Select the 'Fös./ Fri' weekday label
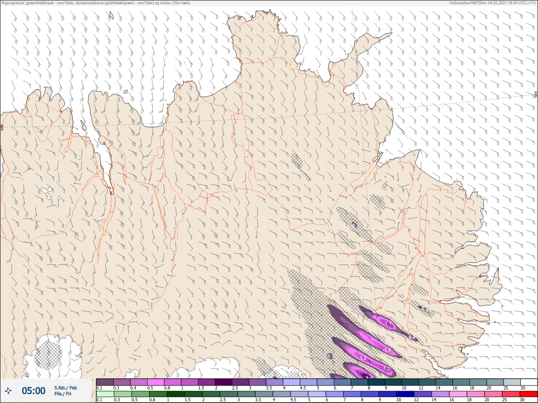Viewport: 538px width, 403px height. [x=63, y=394]
